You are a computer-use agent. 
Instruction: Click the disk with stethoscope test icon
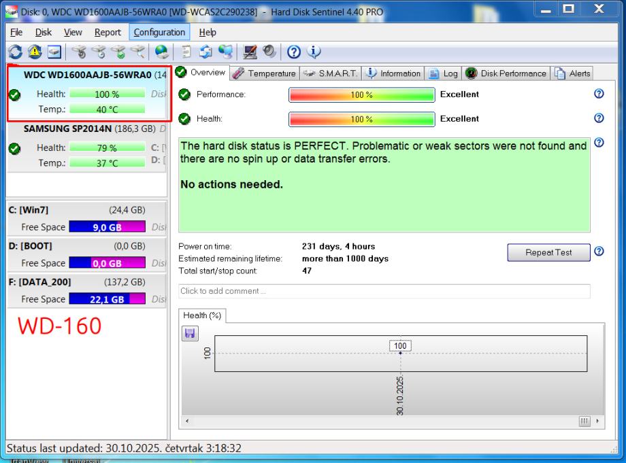click(79, 52)
